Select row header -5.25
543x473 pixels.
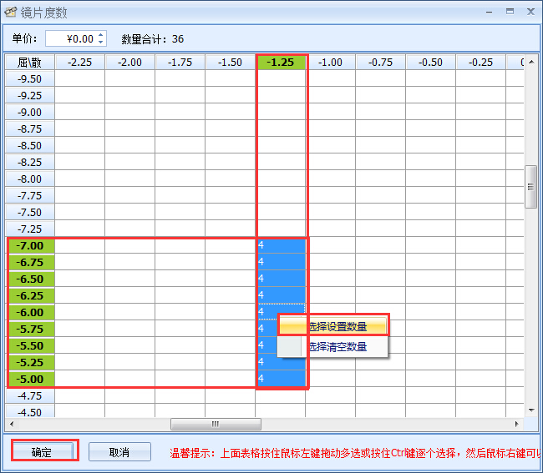click(x=30, y=362)
